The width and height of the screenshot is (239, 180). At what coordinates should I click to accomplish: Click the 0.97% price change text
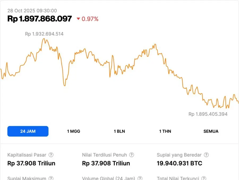click(90, 19)
